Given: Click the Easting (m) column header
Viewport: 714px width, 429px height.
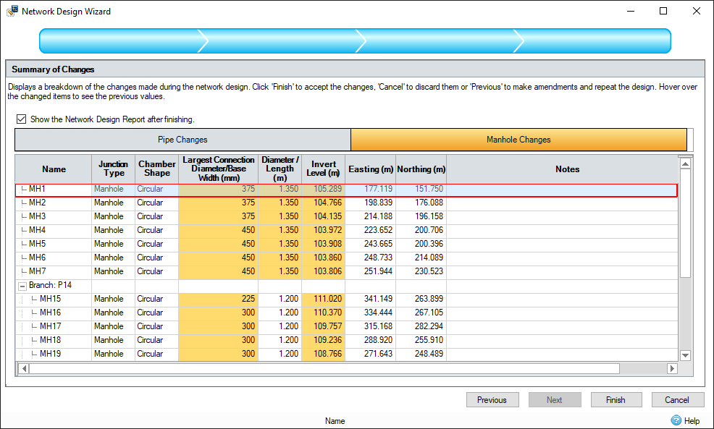Looking at the screenshot, I should [371, 169].
